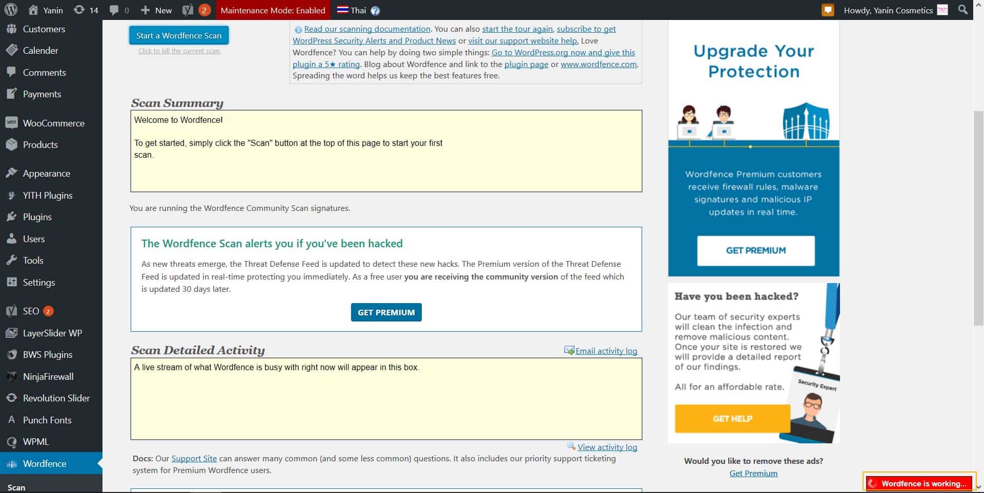Open the WordPress logo menu
984x493 pixels.
[11, 10]
